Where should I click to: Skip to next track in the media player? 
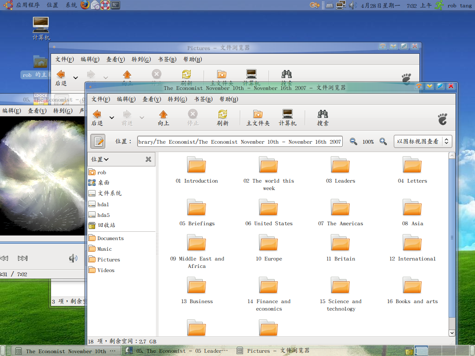tap(23, 258)
